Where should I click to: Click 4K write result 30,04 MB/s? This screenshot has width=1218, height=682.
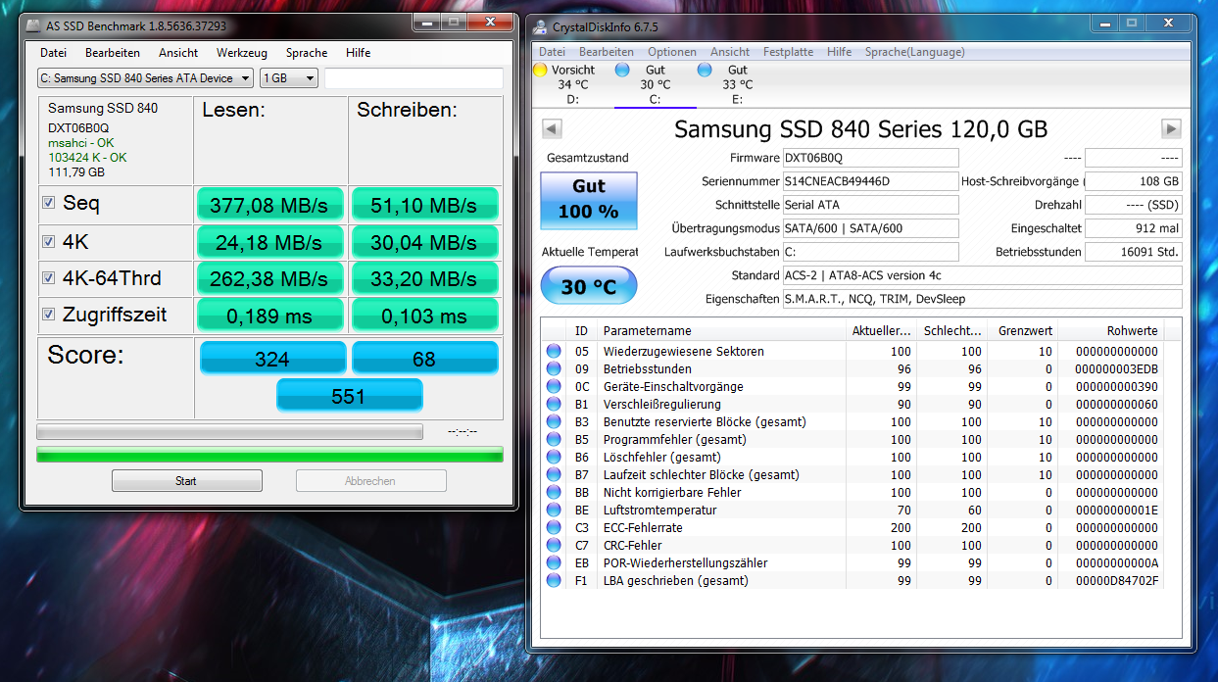[424, 242]
